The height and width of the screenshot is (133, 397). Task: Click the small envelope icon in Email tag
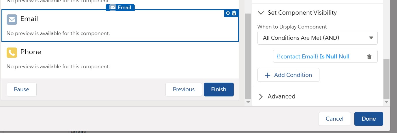(113, 7)
